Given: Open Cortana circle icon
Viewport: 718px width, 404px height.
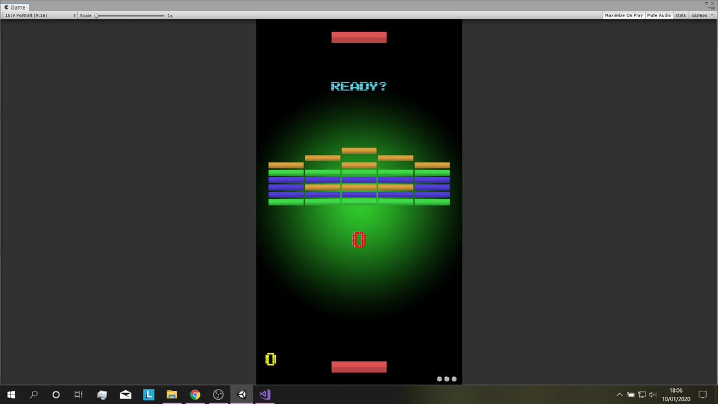Looking at the screenshot, I should [x=56, y=394].
